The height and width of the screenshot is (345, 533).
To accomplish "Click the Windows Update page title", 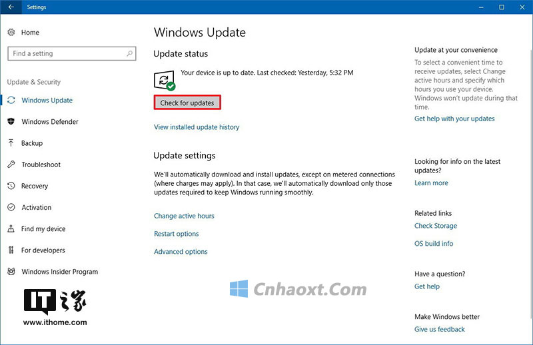I will point(199,32).
